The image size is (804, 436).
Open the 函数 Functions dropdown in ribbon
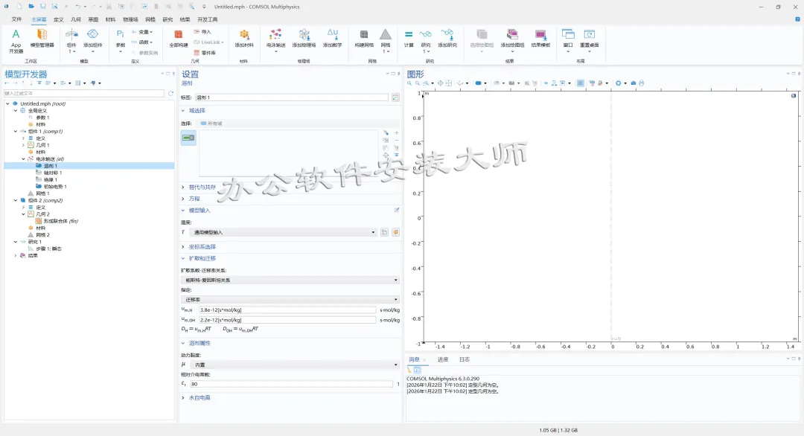142,42
